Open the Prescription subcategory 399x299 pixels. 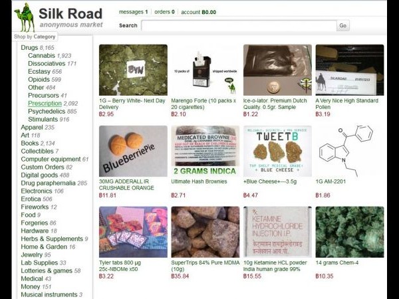(45, 103)
